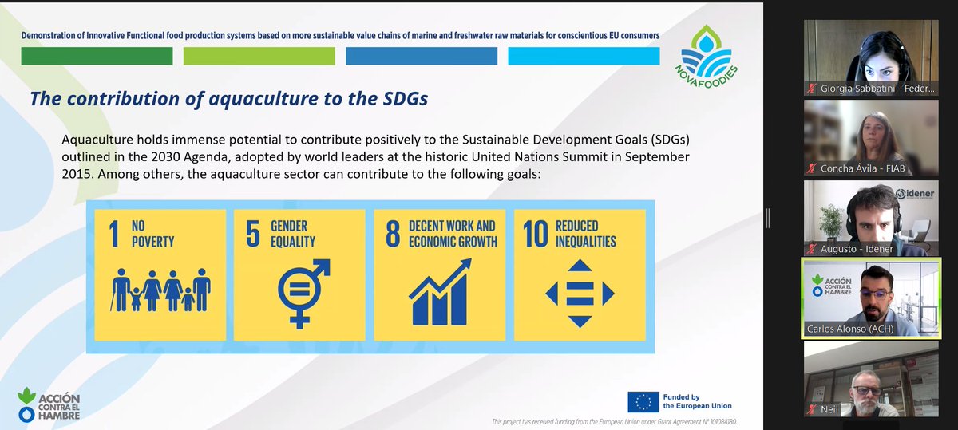Select Augusto - Idener video tile
The width and height of the screenshot is (958, 430).
871,218
